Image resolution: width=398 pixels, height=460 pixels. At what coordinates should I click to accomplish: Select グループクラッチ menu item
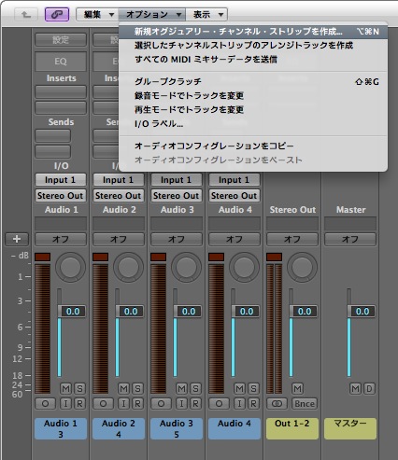coord(253,82)
